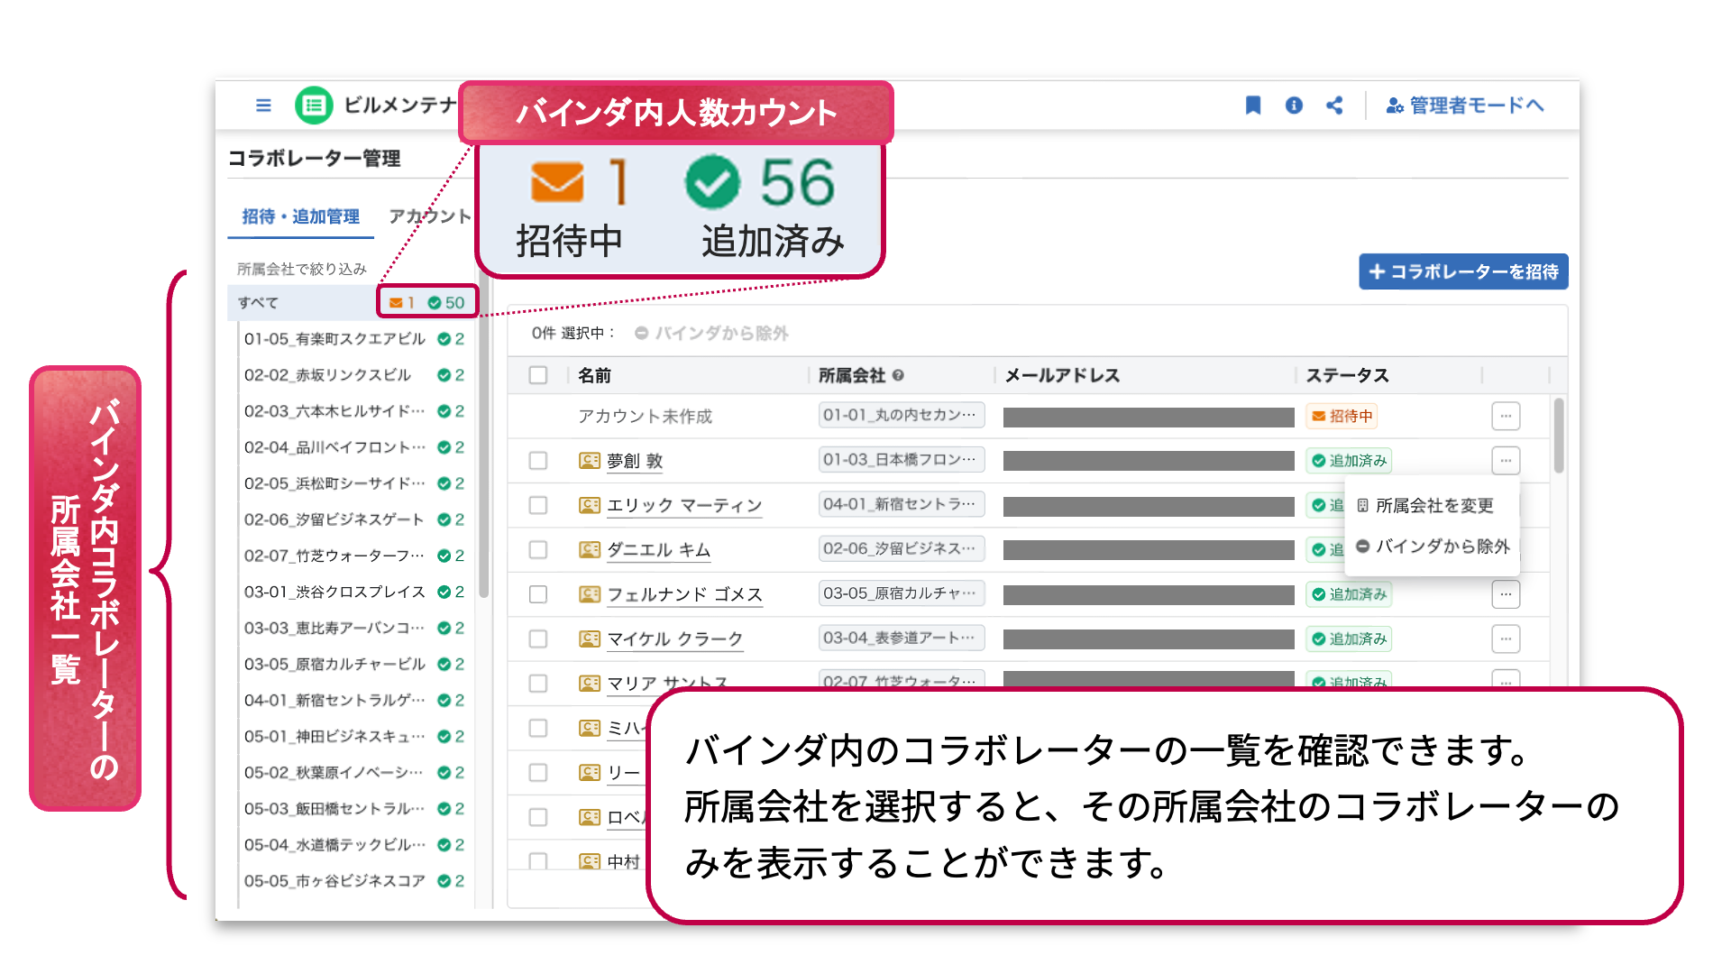Click バインダから除外 bulk action in toolbar

pyautogui.click(x=711, y=333)
